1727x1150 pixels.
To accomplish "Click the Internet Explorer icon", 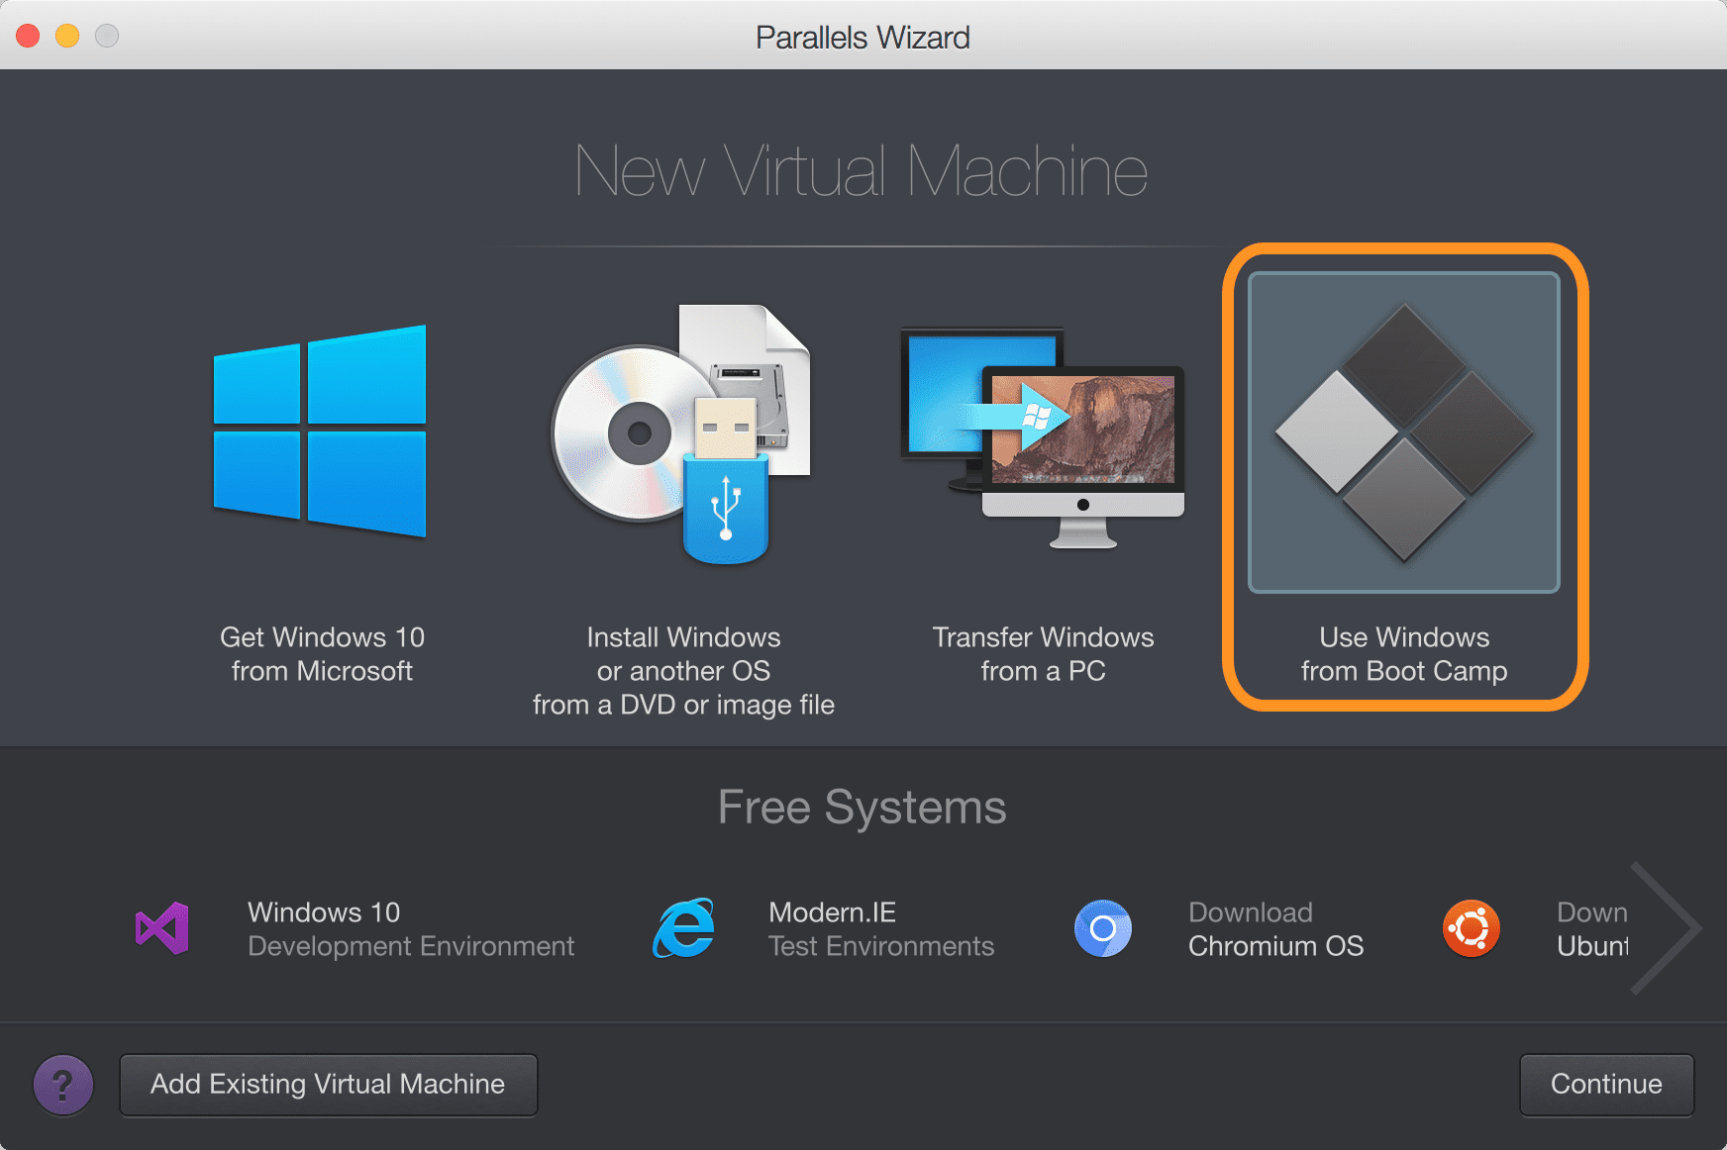I will (x=683, y=928).
